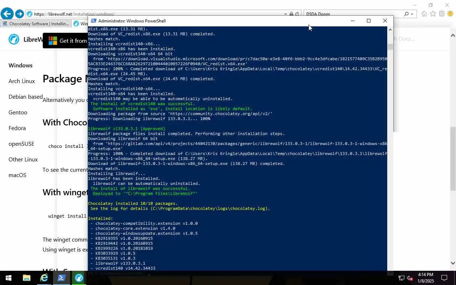Click the IE smiley feedback icon

(x=450, y=14)
